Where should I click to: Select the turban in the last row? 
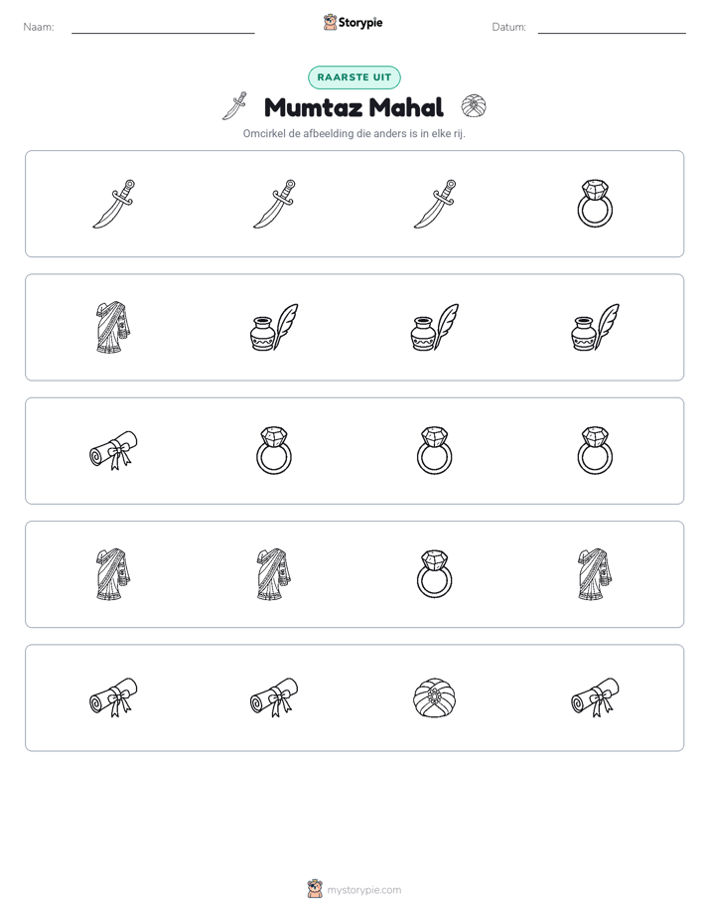point(435,697)
